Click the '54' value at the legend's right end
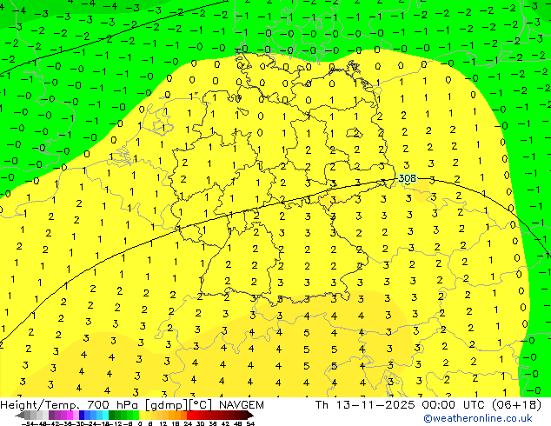The height and width of the screenshot is (426, 551). [x=250, y=423]
